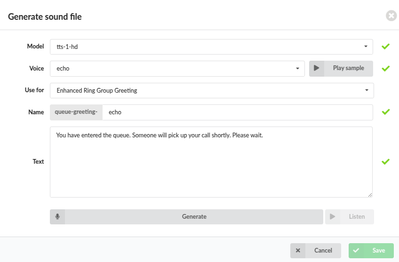This screenshot has width=399, height=262.
Task: Click the X icon on Cancel button
Action: click(x=298, y=251)
